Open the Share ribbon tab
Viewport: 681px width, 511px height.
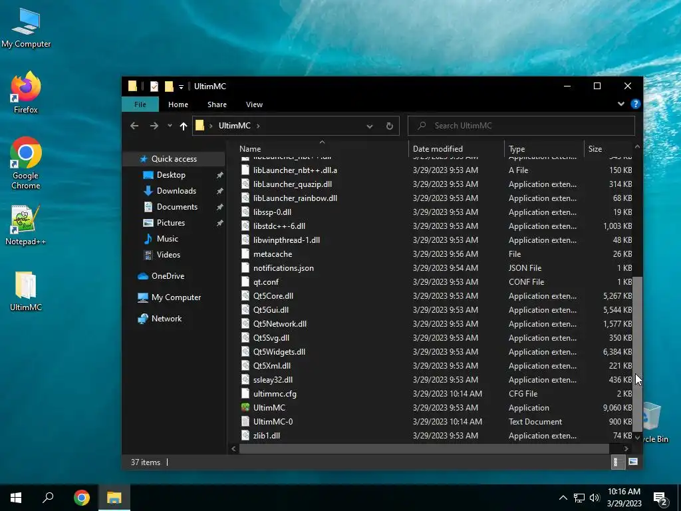coord(217,104)
